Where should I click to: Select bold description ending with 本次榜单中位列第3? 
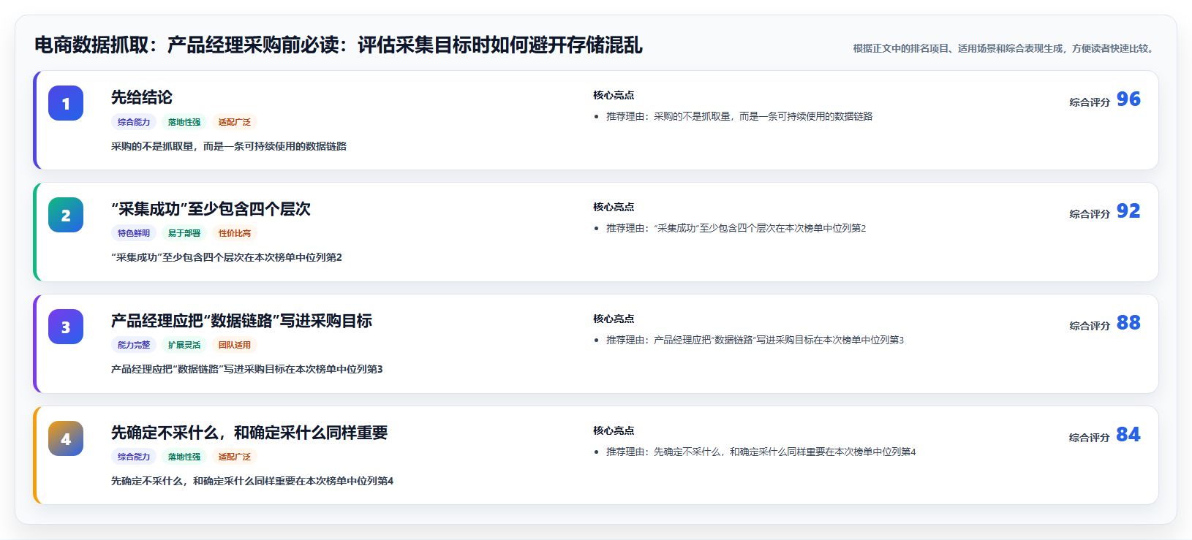247,369
